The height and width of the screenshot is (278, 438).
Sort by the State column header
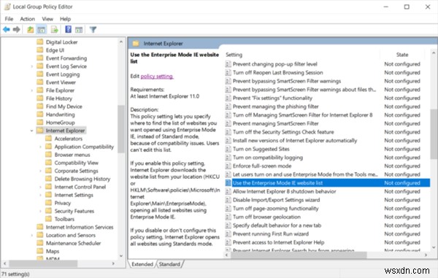click(x=402, y=55)
